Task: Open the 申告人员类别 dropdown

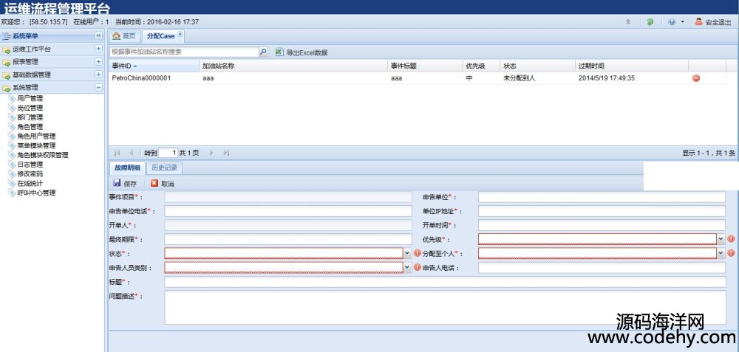Action: click(407, 267)
